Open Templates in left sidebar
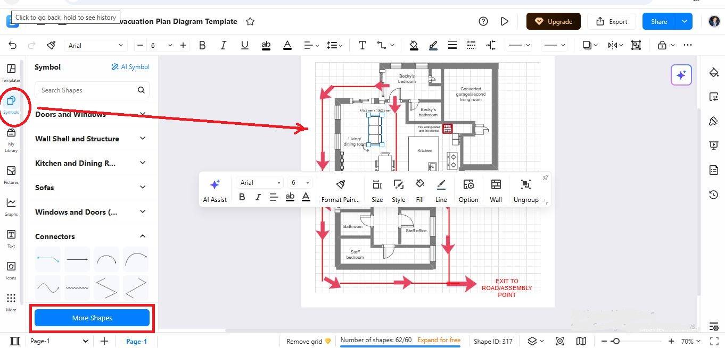Screen dimensions: 725x348 11,73
